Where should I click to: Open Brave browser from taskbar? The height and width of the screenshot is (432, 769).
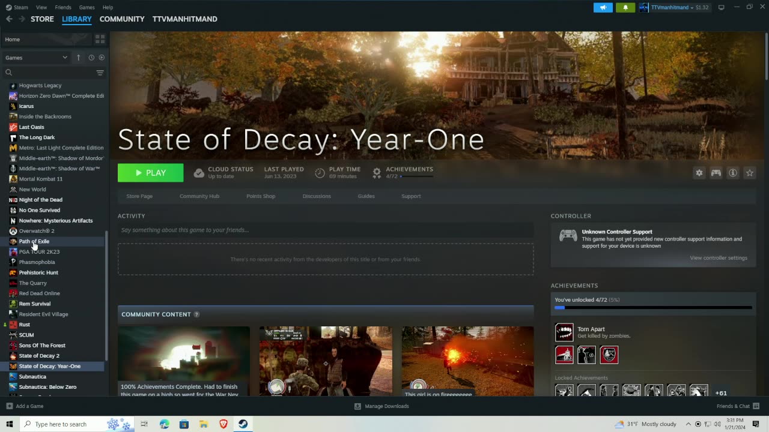point(223,424)
